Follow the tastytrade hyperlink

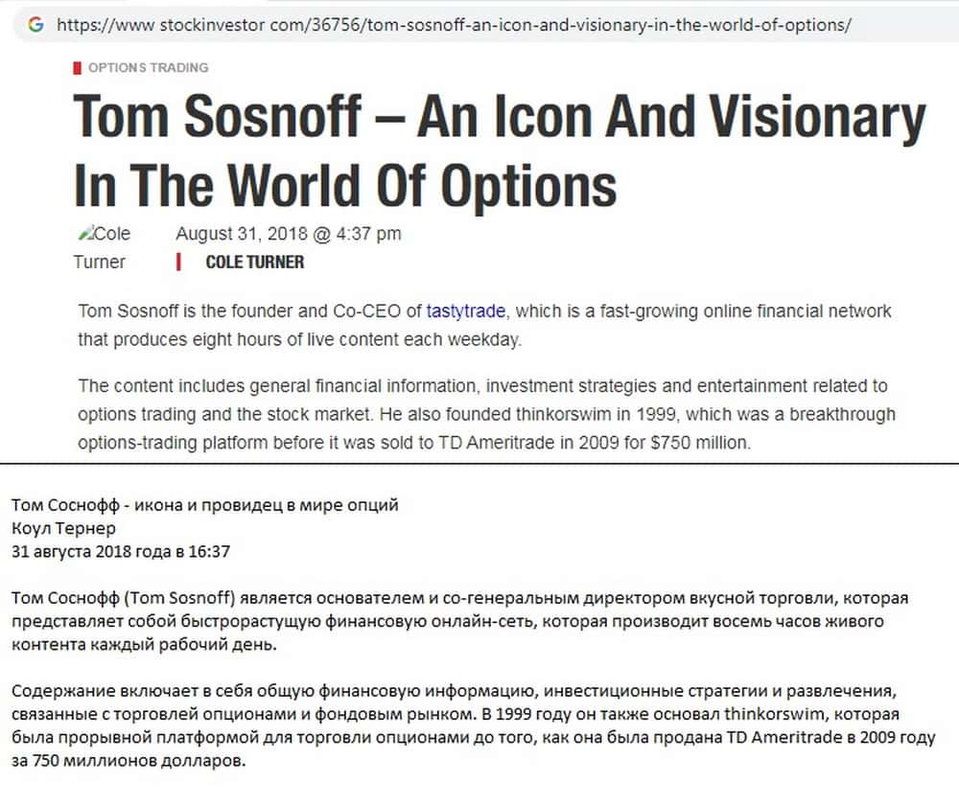[466, 311]
